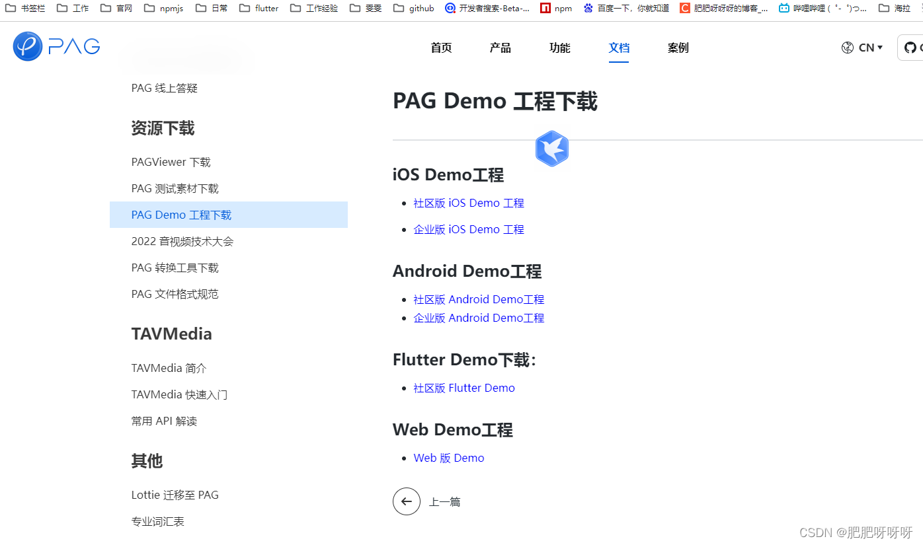Open 社区版 Flutter Demo link
Viewport: 923px width, 545px height.
(x=464, y=388)
